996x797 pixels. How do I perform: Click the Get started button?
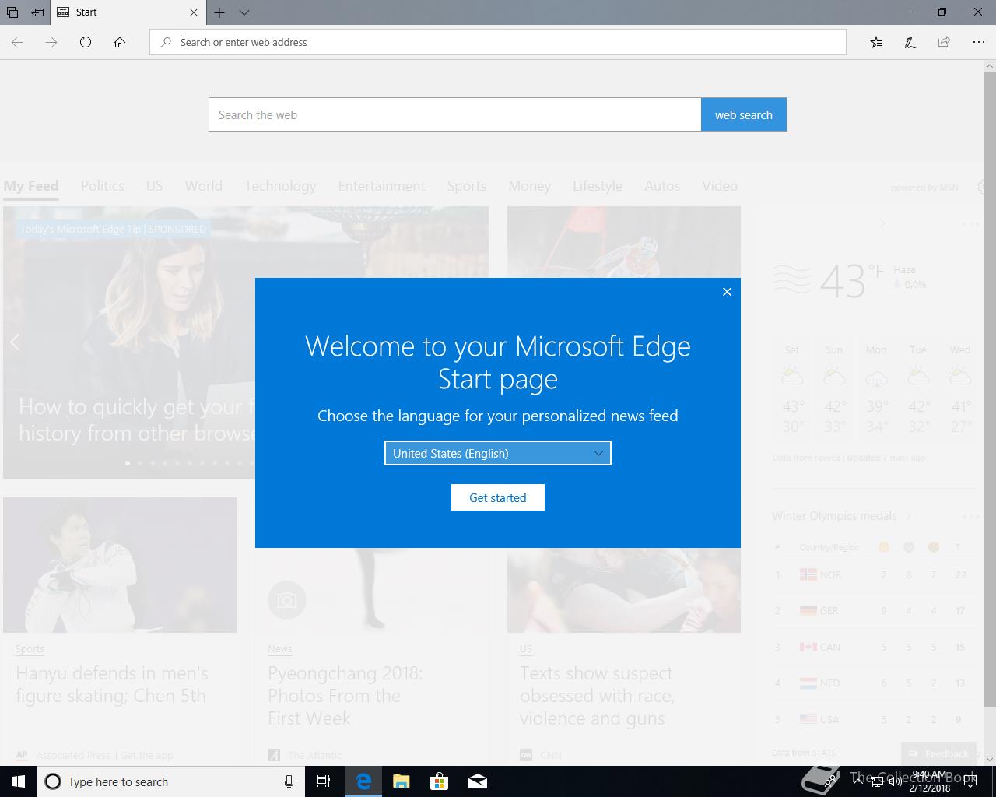498,497
